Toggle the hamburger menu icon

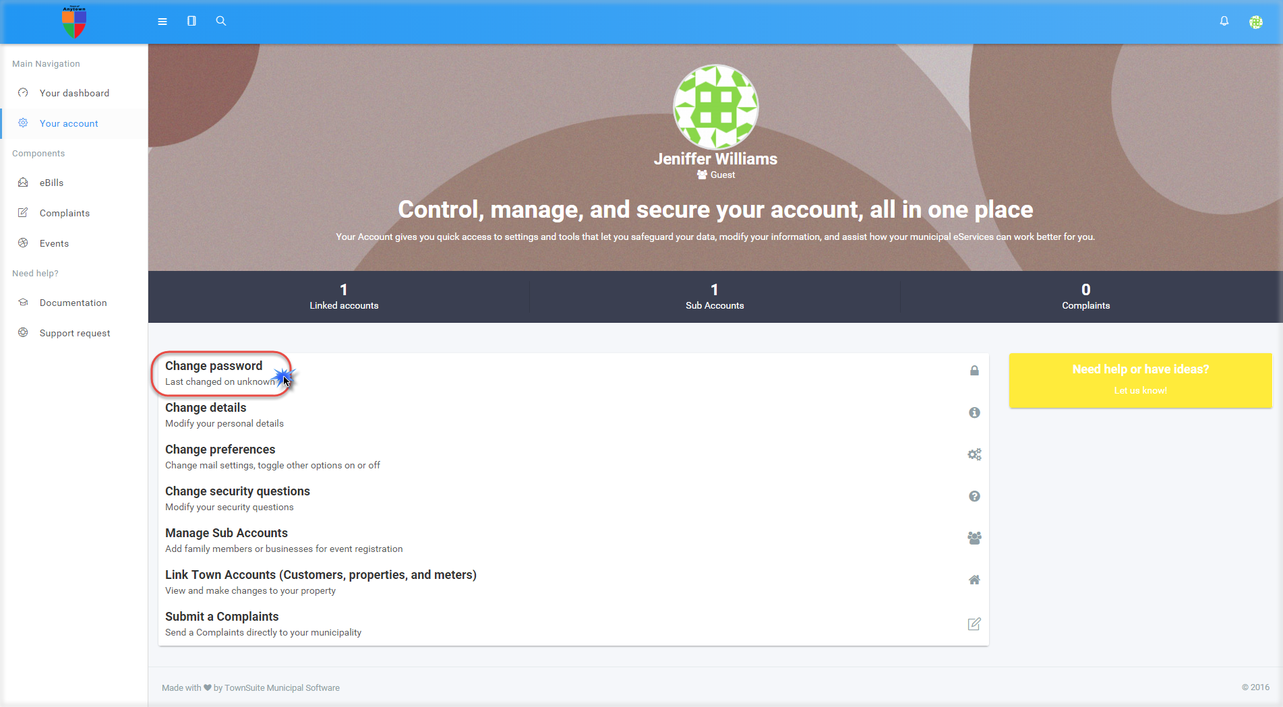coord(162,22)
